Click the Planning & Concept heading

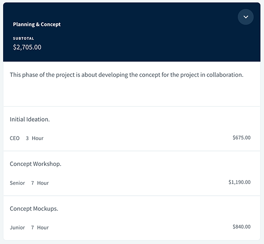point(37,25)
